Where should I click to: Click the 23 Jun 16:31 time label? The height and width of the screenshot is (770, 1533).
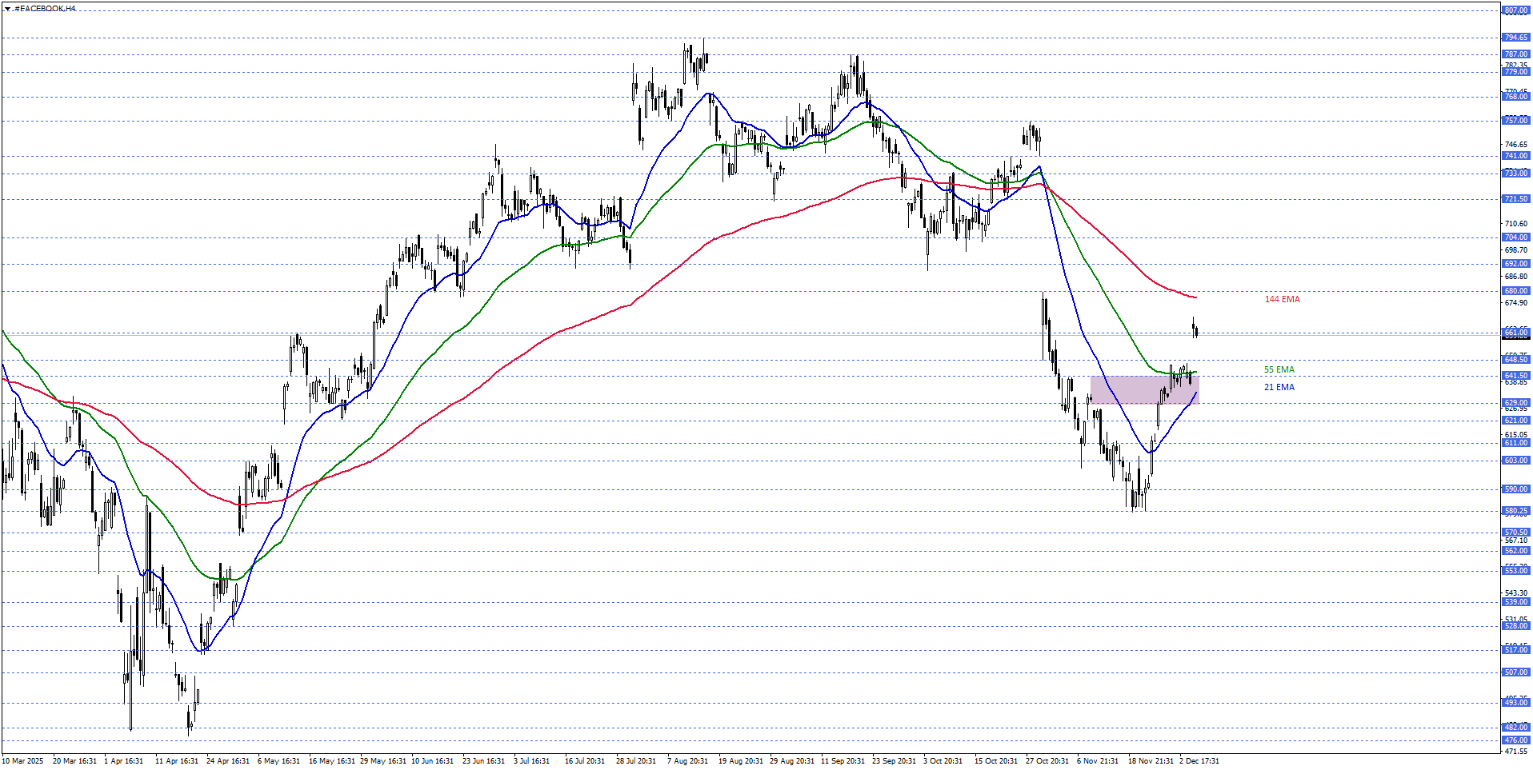coord(483,761)
